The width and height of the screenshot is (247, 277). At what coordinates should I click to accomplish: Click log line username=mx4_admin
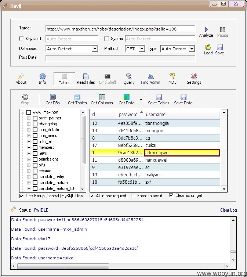click(49, 229)
